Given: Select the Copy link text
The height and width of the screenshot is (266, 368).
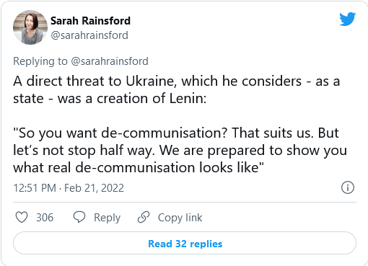Looking at the screenshot, I should (180, 218).
